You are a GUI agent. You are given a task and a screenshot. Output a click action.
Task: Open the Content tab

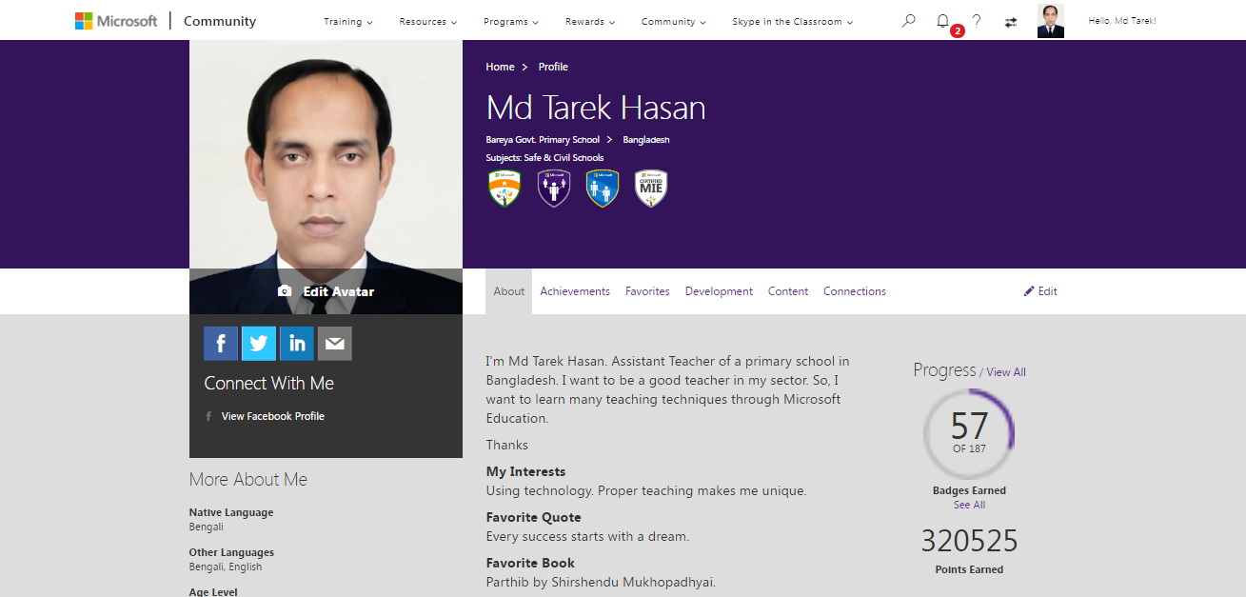coord(788,291)
